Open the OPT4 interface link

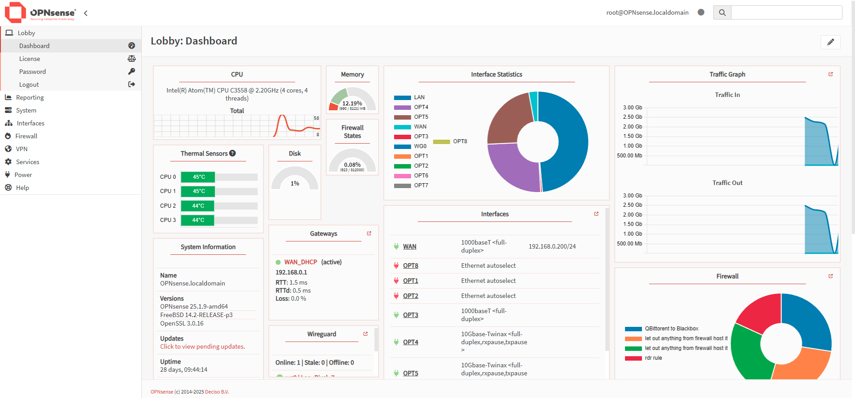pos(411,342)
